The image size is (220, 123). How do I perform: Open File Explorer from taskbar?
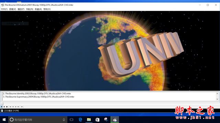coord(89,120)
